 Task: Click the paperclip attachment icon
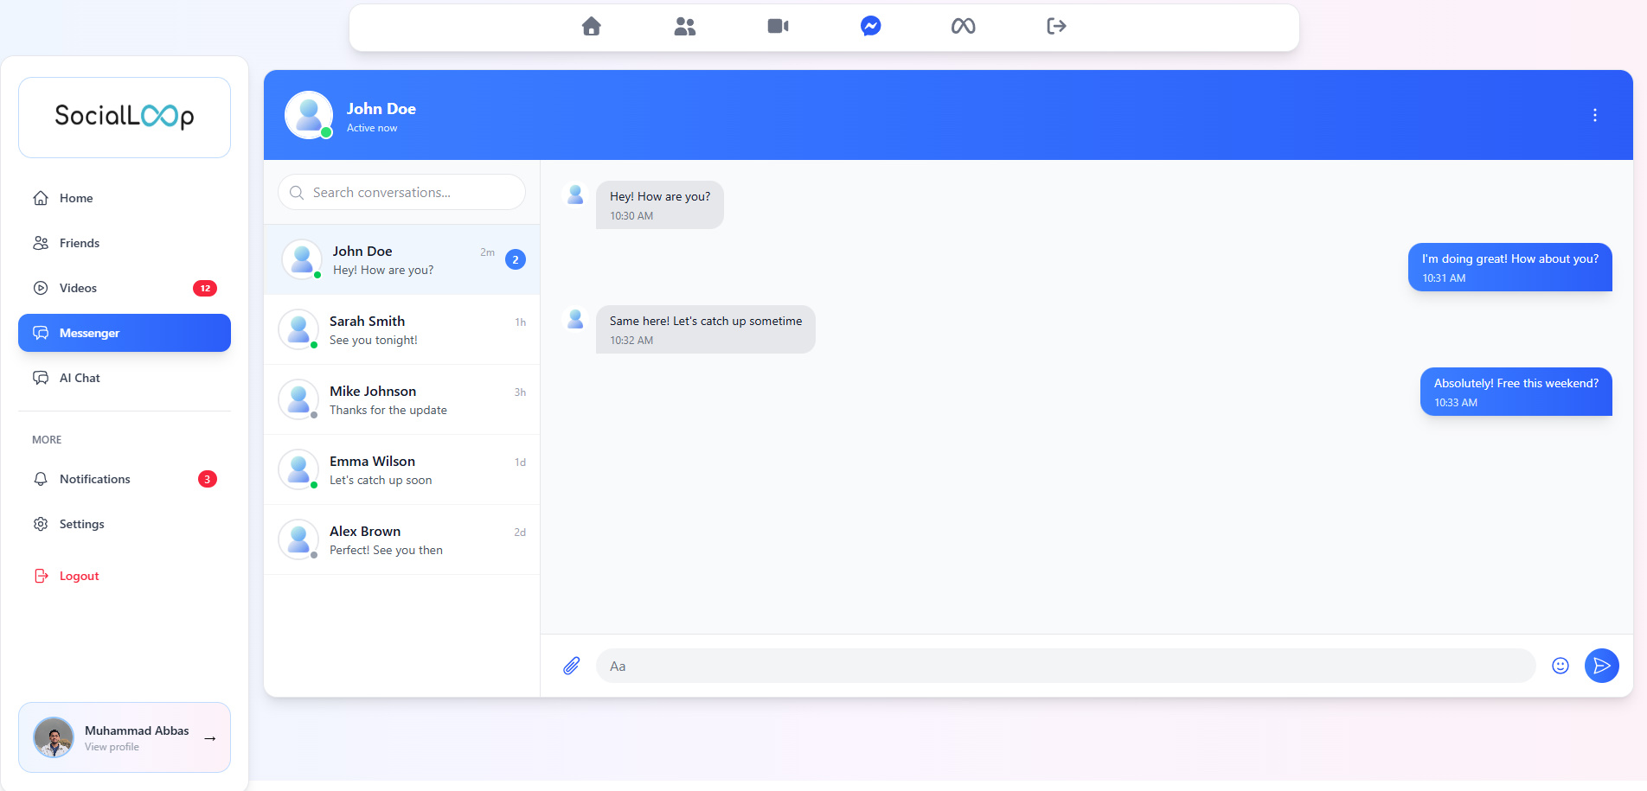coord(572,666)
